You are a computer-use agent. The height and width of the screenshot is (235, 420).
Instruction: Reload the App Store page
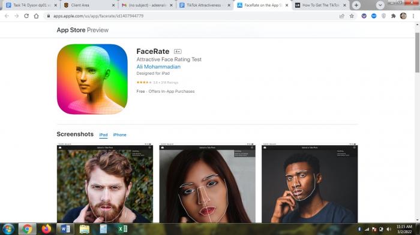[x=26, y=16]
